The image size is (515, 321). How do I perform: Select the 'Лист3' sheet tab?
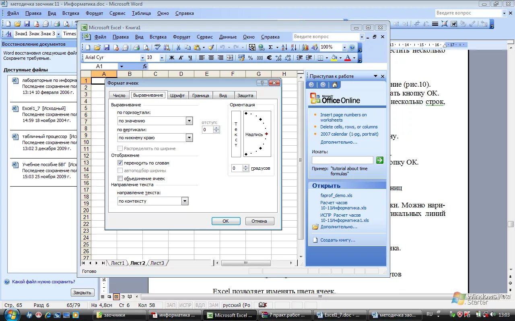(157, 263)
